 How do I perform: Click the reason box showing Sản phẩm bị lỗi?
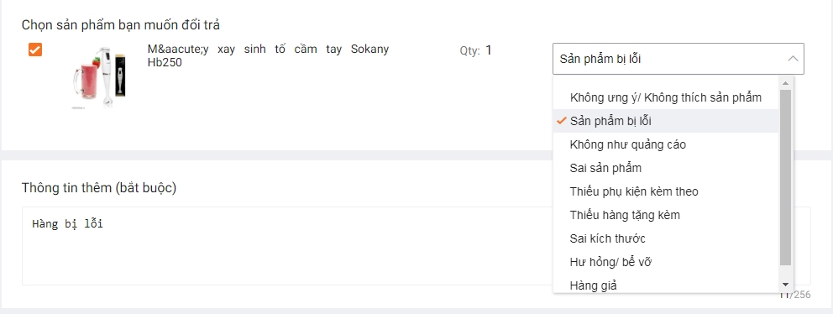click(x=678, y=59)
